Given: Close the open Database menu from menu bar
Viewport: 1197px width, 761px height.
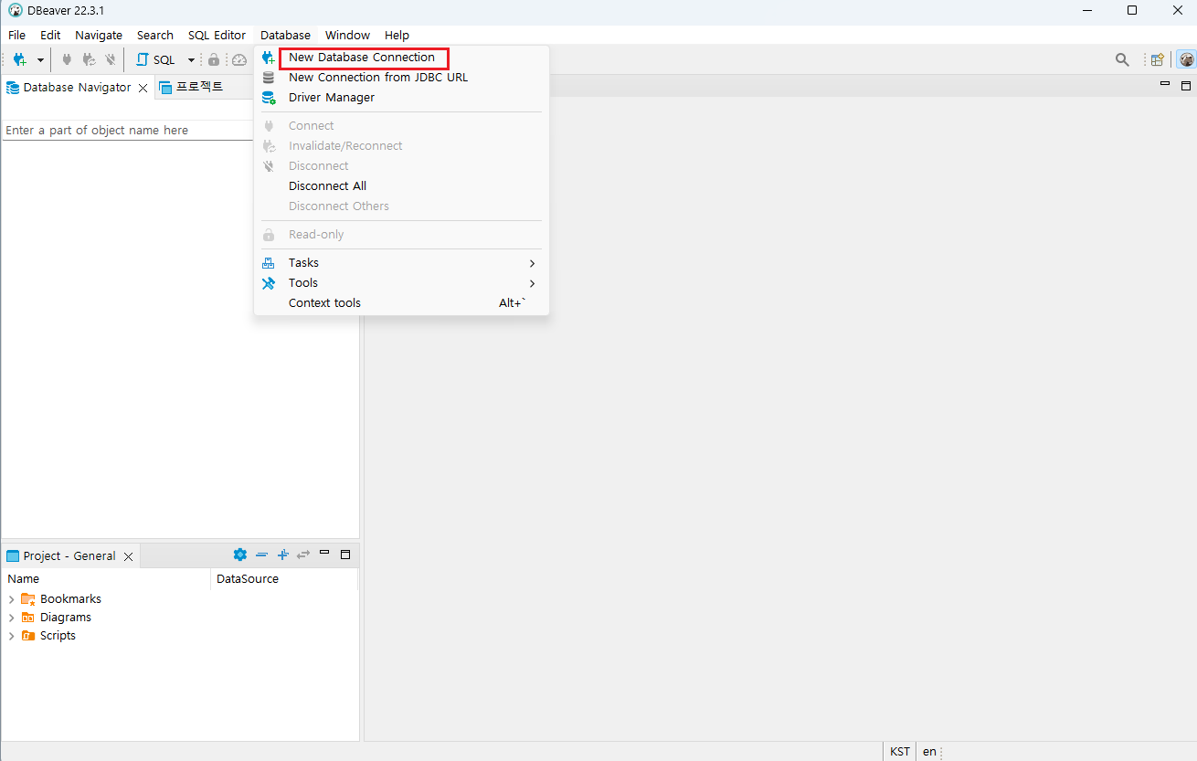Looking at the screenshot, I should pyautogui.click(x=285, y=35).
